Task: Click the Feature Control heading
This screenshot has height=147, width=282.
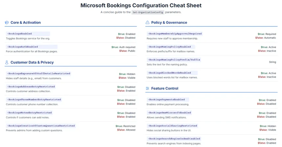Action: [165, 88]
